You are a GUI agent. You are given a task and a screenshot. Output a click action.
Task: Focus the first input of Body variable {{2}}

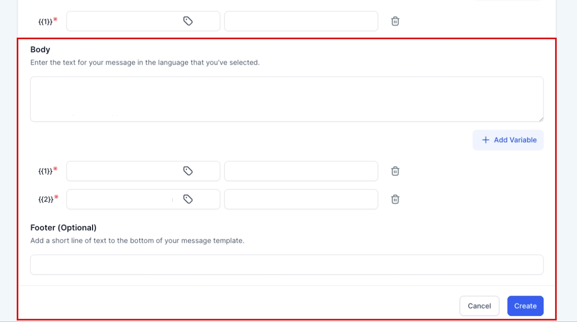[122, 199]
